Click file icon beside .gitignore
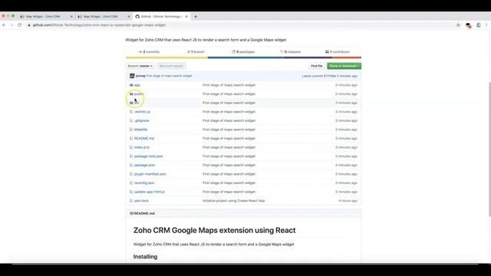The height and width of the screenshot is (276, 491). (131, 120)
